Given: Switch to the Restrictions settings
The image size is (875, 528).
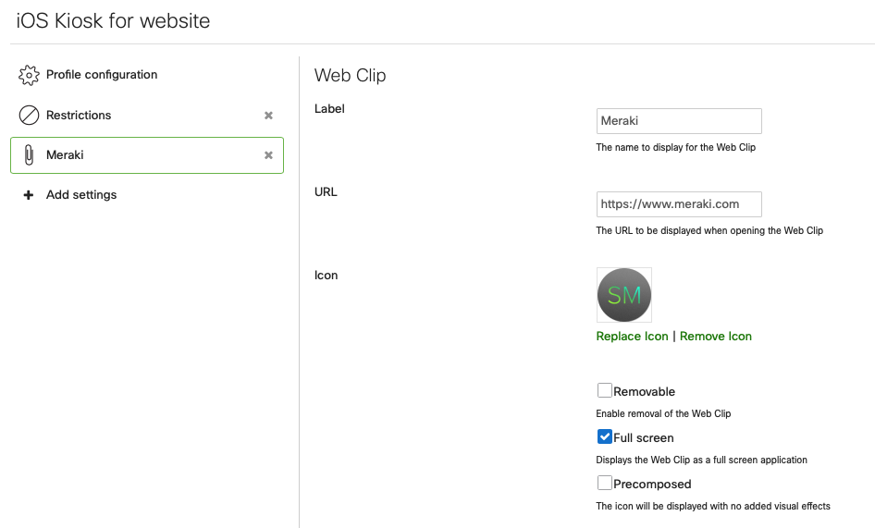Looking at the screenshot, I should [x=79, y=116].
